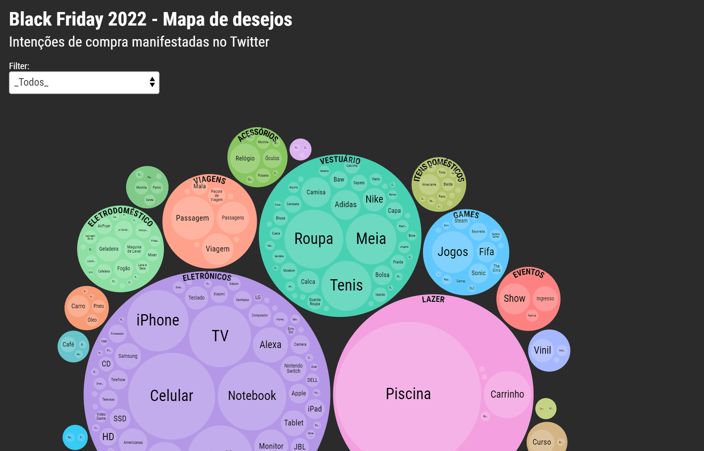Select the Tablet bubble

point(294,423)
